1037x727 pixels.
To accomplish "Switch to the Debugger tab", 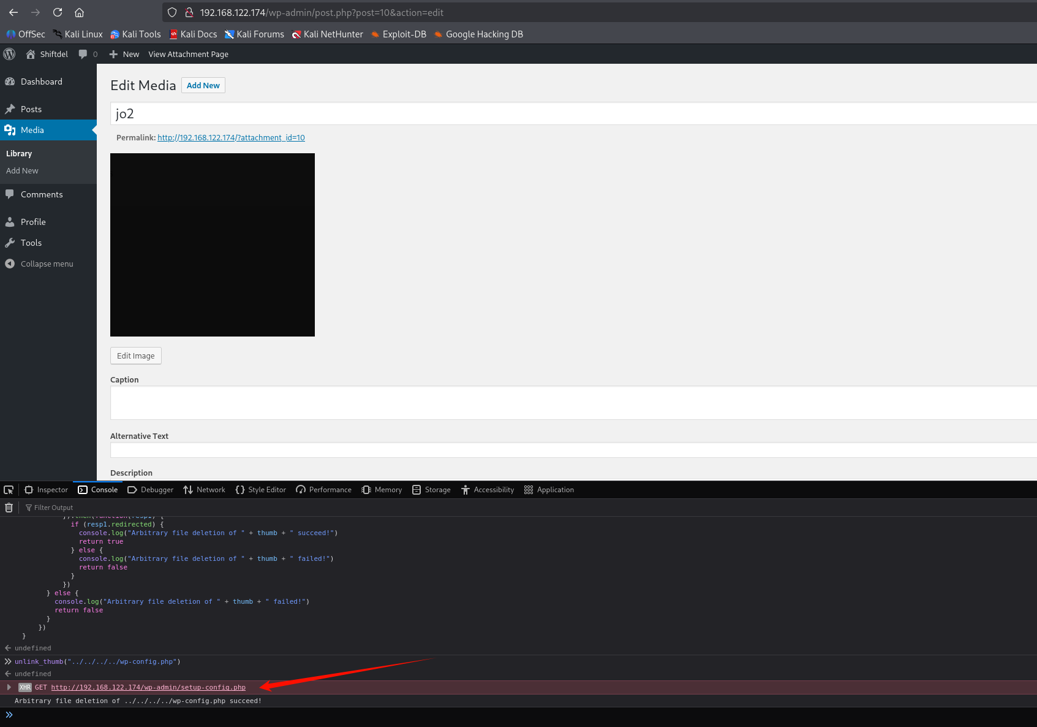I will (151, 490).
